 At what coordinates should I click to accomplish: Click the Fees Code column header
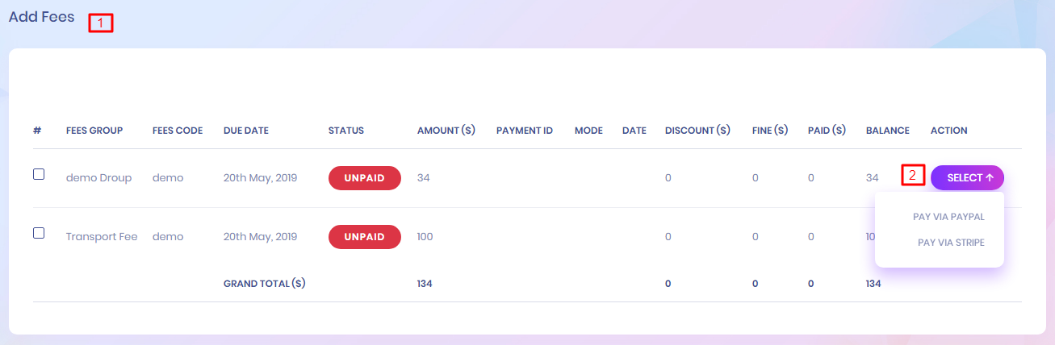coord(178,131)
